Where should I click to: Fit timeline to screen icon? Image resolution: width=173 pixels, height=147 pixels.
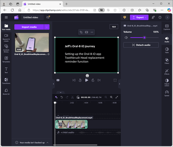click(x=117, y=97)
